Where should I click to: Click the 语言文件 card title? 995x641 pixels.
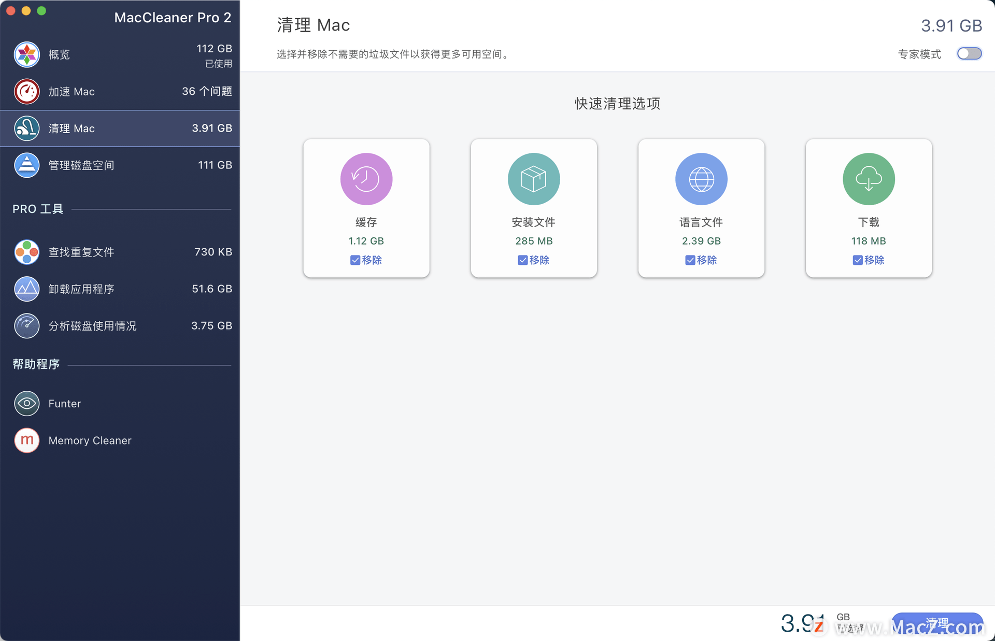(701, 222)
